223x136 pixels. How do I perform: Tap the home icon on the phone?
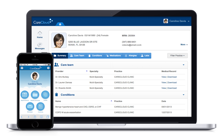[22, 68]
